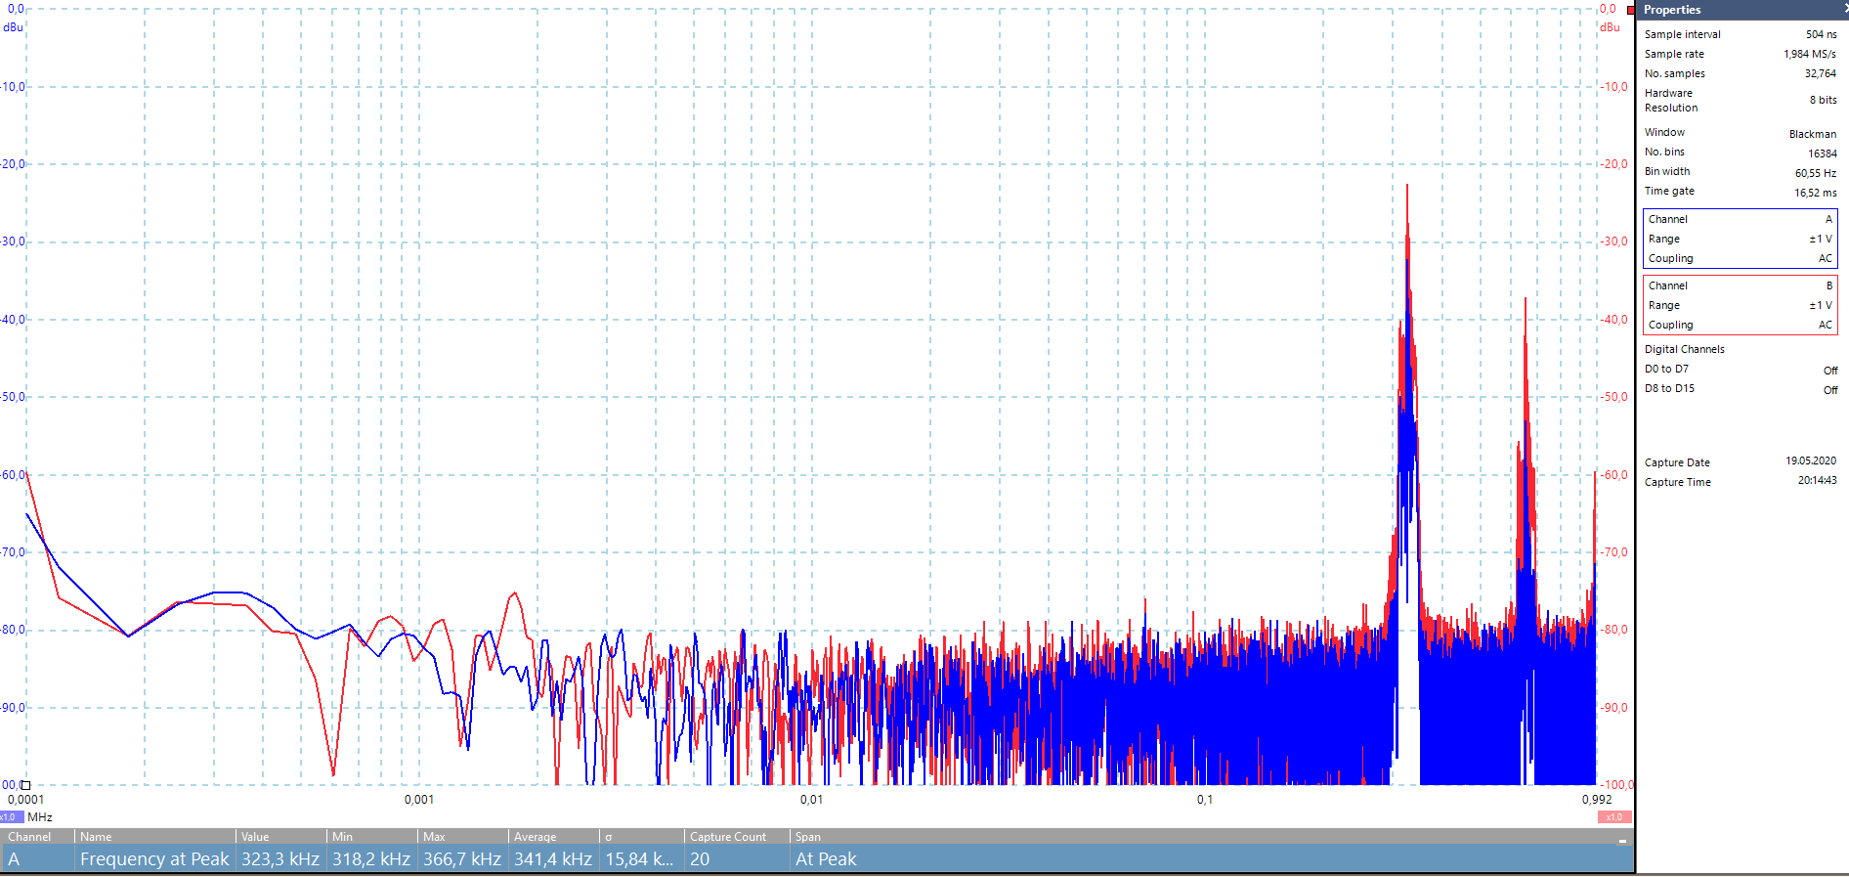Viewport: 1849px width, 877px height.
Task: Click the Sample interval 504 ns value
Action: point(1821,34)
